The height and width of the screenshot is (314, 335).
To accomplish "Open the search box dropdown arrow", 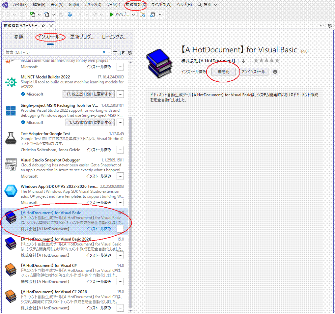I will click(109, 52).
